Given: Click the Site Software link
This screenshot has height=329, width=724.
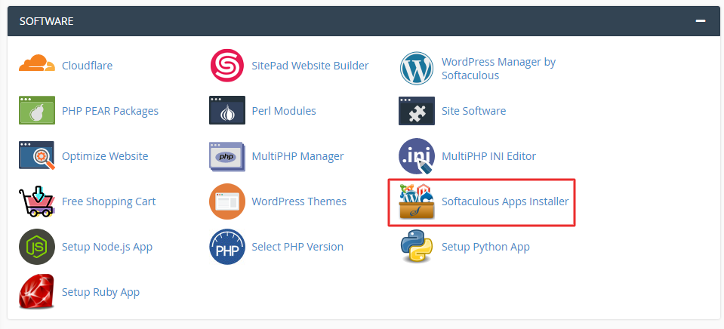Looking at the screenshot, I should click(474, 111).
